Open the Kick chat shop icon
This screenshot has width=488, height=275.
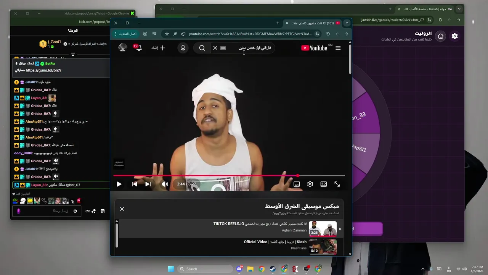point(103,211)
